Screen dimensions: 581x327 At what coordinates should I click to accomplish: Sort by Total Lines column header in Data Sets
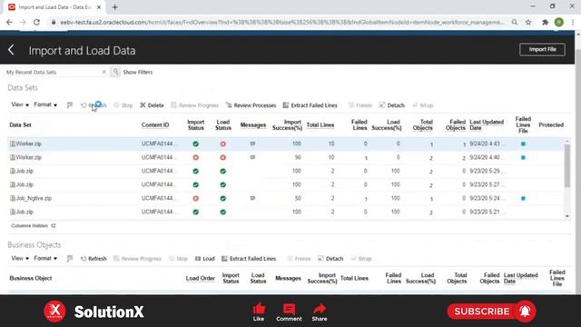coord(320,125)
